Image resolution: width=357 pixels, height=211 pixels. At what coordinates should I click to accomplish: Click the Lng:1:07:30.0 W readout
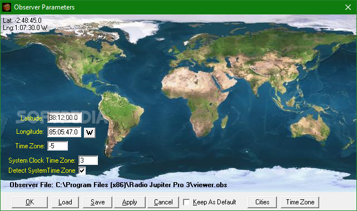tap(25, 28)
